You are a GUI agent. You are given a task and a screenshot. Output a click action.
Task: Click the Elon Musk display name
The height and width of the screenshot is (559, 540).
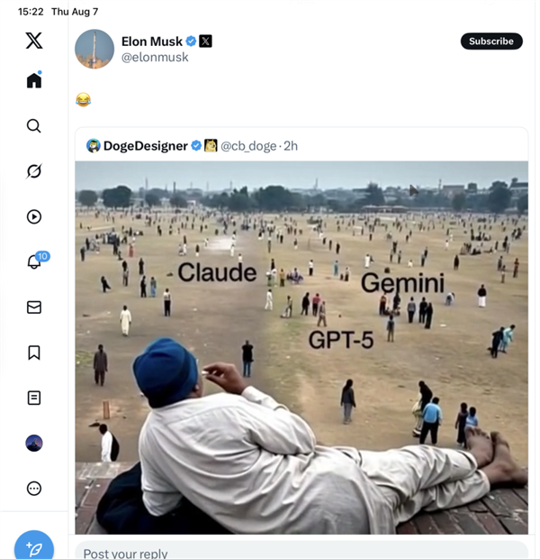point(151,41)
